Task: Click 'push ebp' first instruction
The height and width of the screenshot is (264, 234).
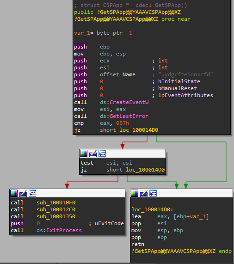Action: tap(92, 47)
